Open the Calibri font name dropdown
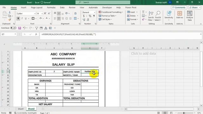 [x=35, y=13]
